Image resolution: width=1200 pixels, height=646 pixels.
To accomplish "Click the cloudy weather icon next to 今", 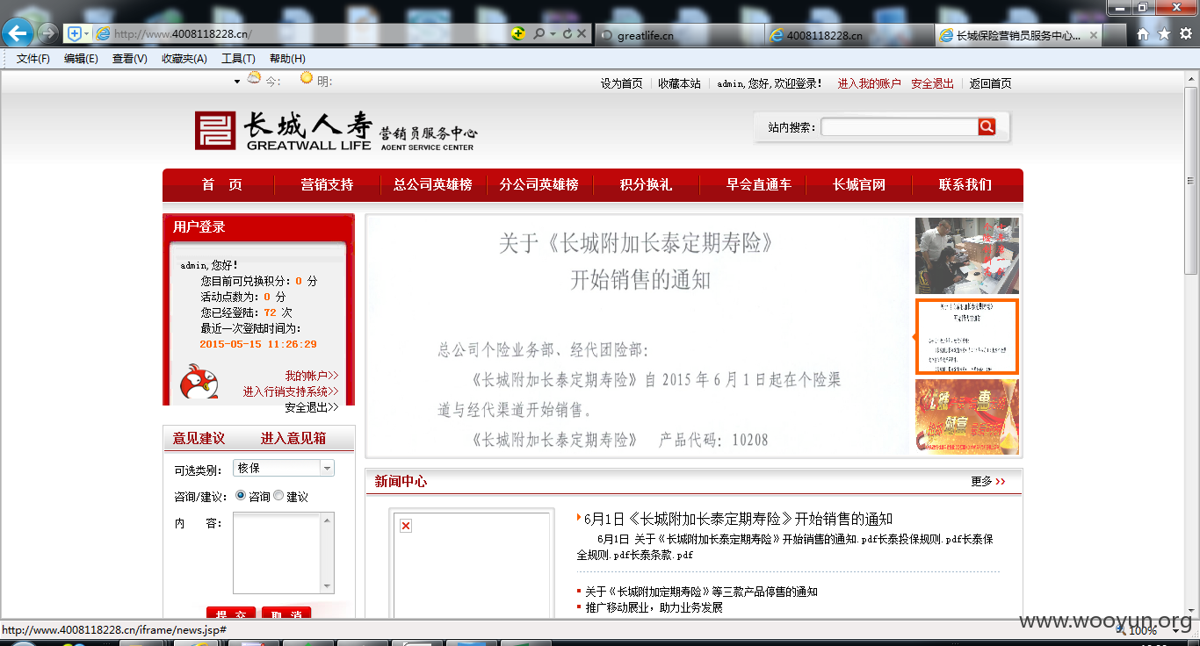I will pos(254,77).
